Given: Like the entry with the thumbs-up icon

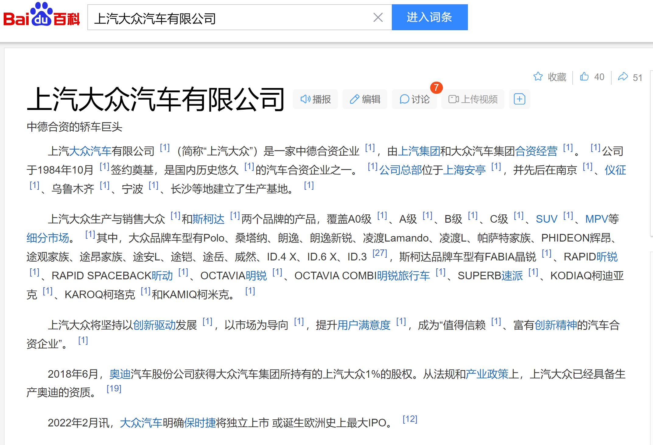Looking at the screenshot, I should click(x=584, y=76).
